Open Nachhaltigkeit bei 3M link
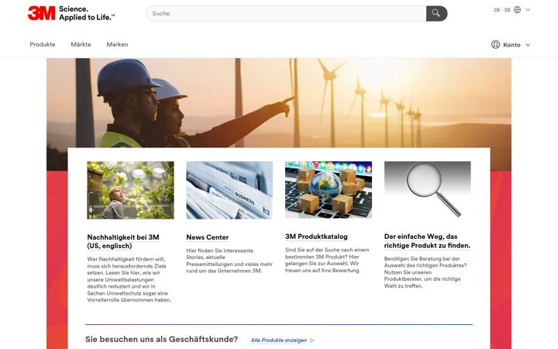Viewport: 558px width, 349px height. [123, 241]
